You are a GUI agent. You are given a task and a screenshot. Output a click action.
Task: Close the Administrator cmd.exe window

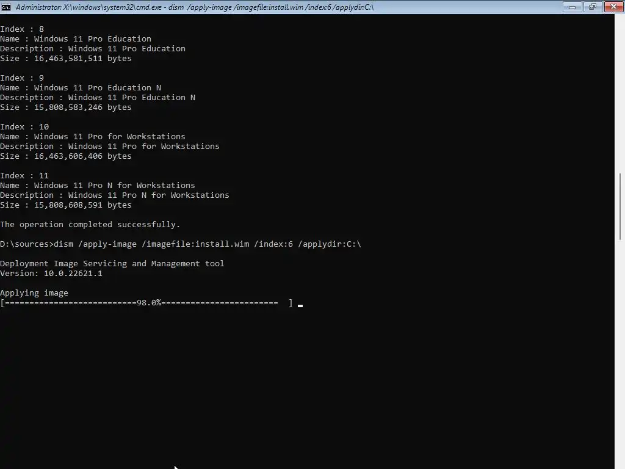pos(613,7)
